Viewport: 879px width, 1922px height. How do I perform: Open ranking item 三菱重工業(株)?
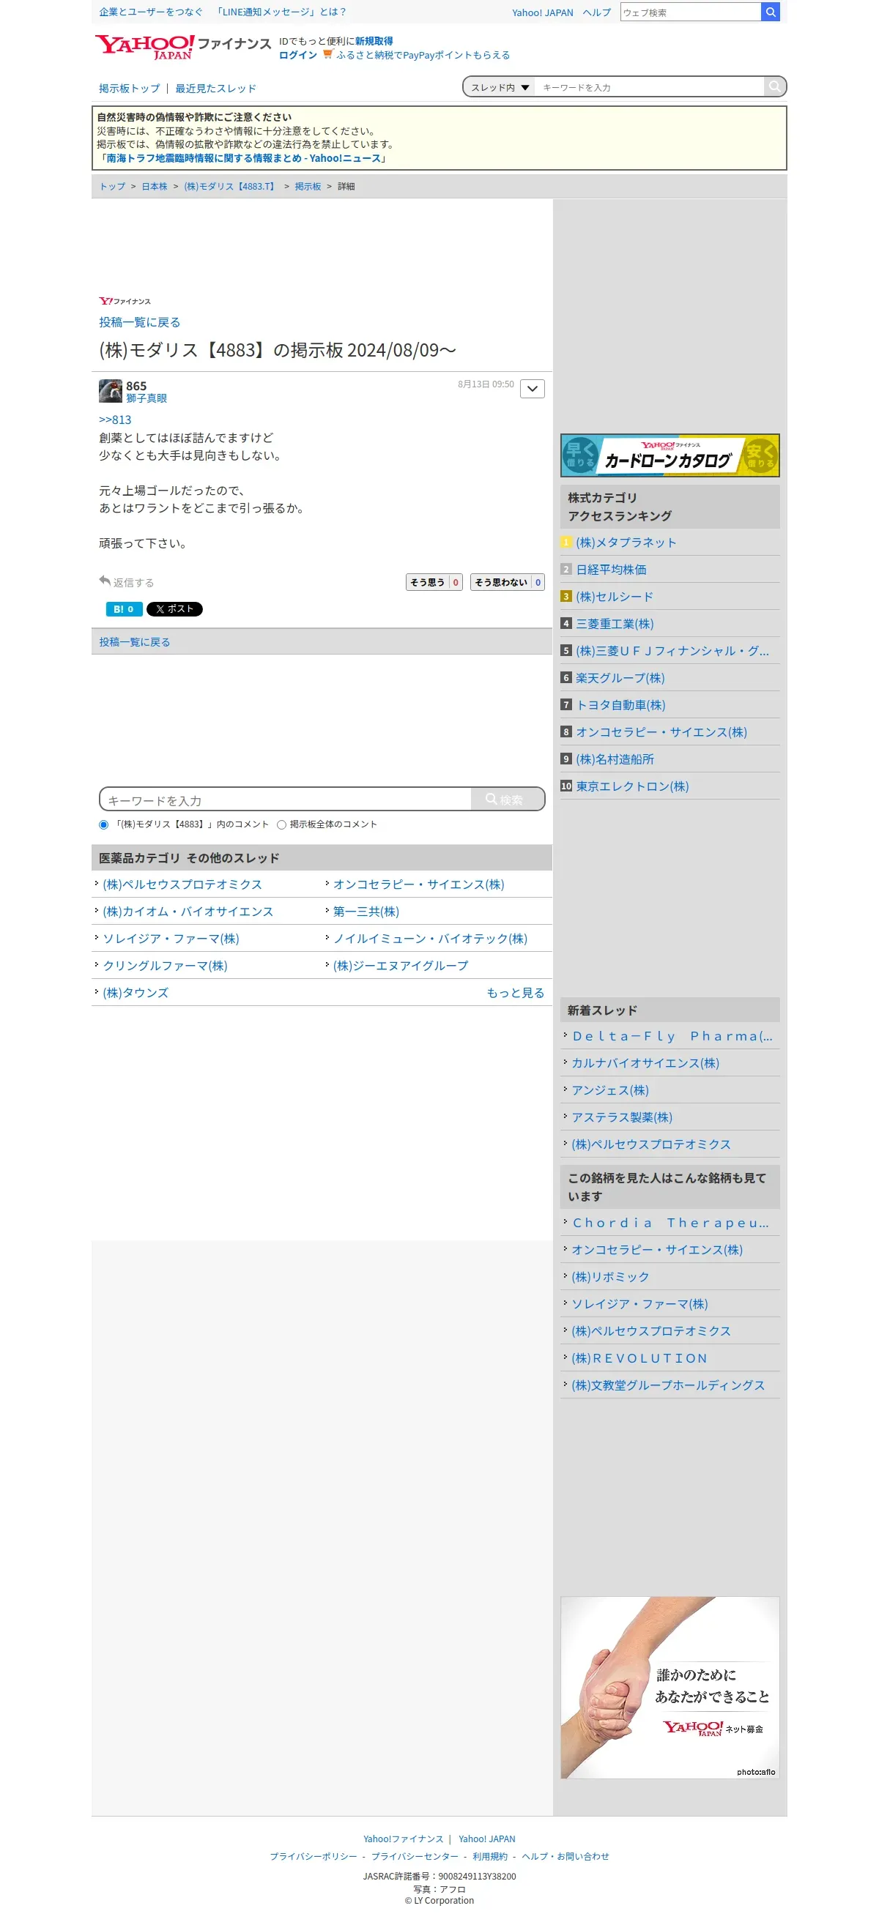coord(614,624)
